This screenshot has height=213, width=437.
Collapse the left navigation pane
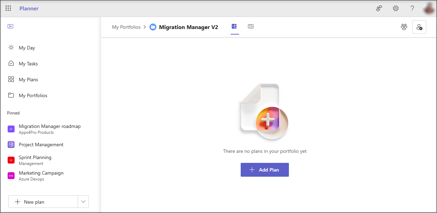pos(10,26)
